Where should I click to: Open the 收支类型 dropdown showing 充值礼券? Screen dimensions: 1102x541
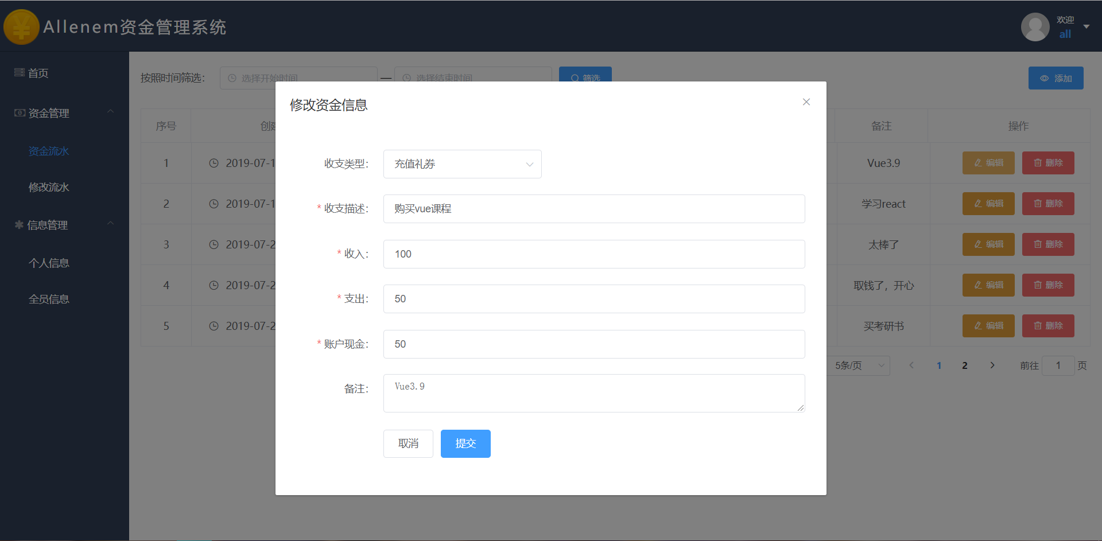(x=462, y=164)
